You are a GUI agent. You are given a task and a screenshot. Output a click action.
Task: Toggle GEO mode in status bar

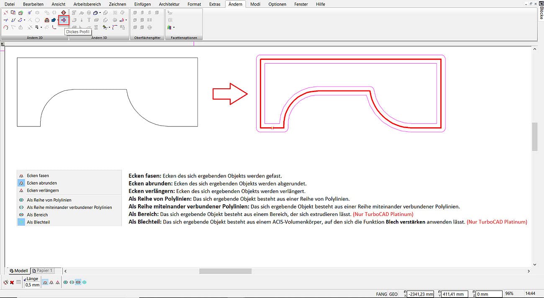point(393,294)
